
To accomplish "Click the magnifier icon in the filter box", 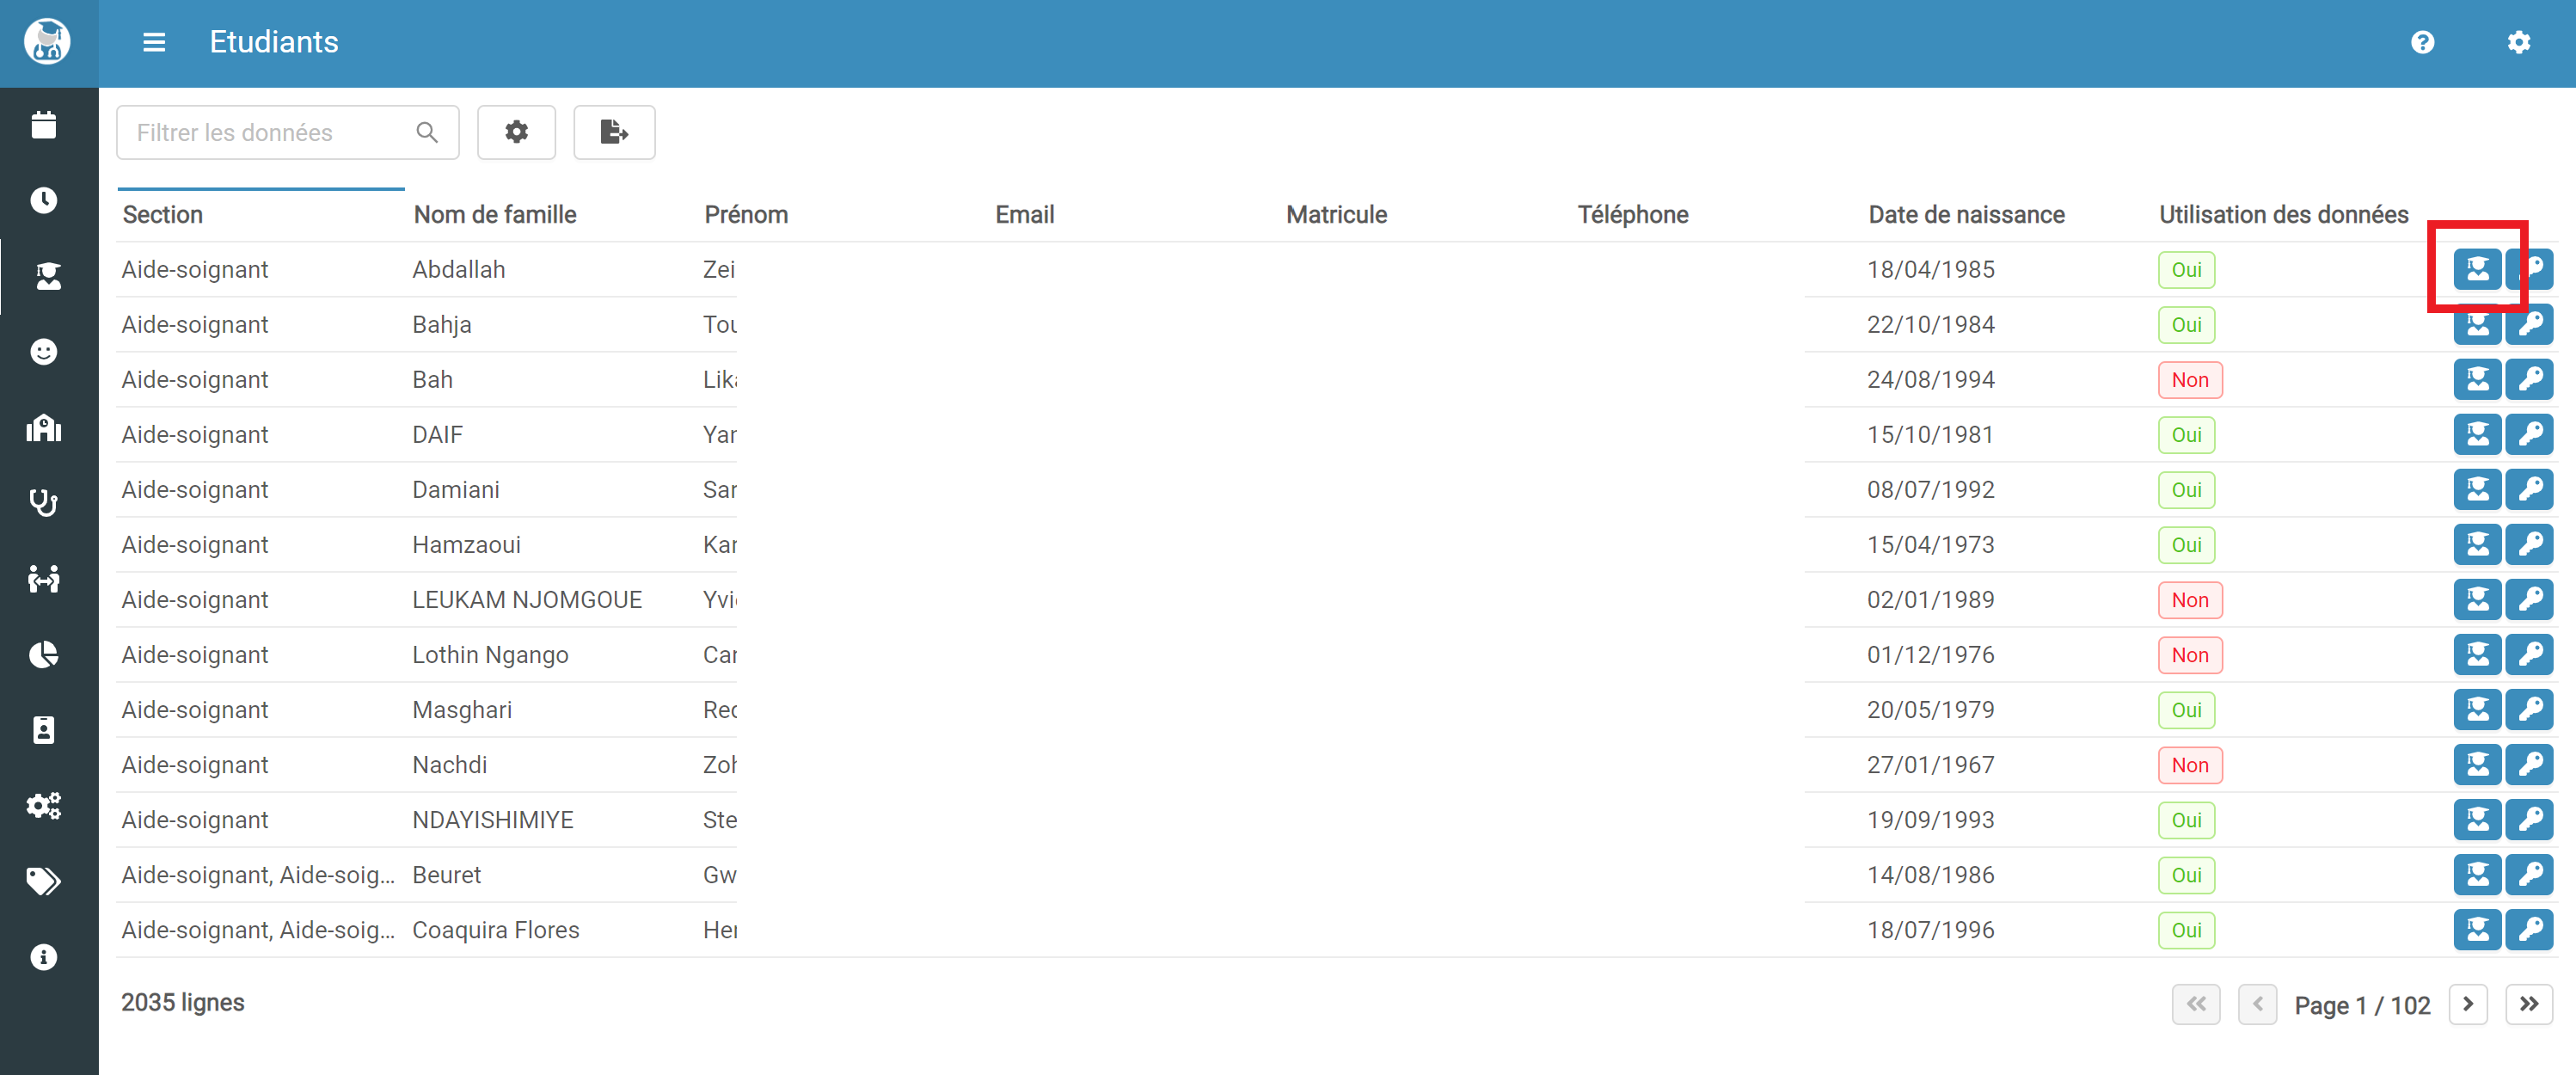I will point(427,132).
